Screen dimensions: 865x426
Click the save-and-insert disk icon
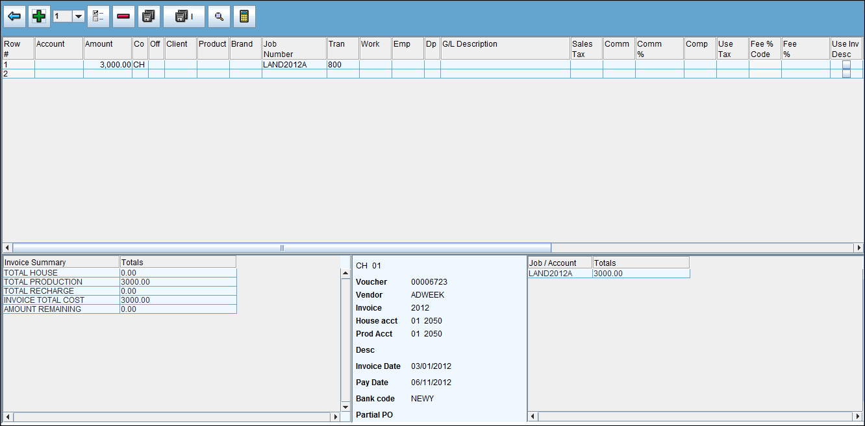[x=184, y=17]
